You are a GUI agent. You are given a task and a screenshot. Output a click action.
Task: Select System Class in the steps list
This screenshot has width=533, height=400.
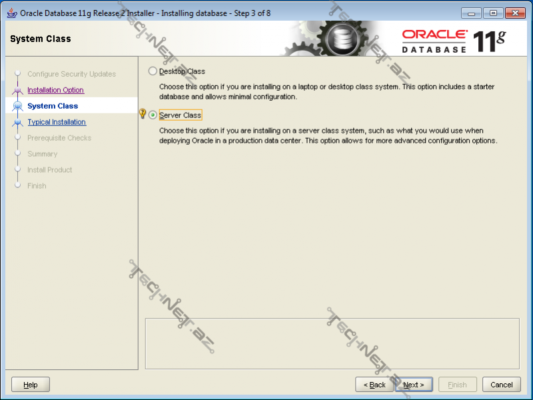click(x=53, y=106)
